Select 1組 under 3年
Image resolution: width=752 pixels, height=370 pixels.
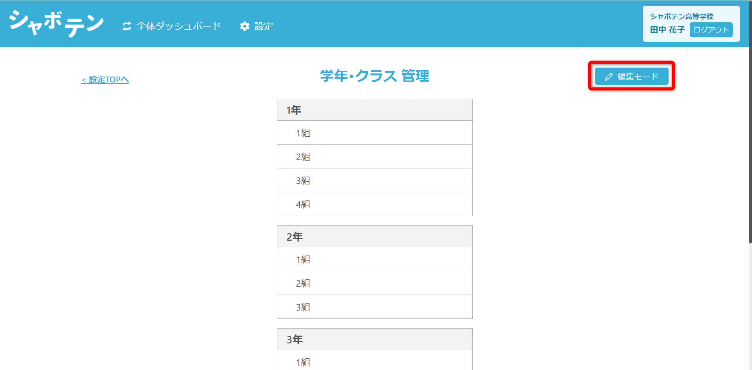coord(375,360)
